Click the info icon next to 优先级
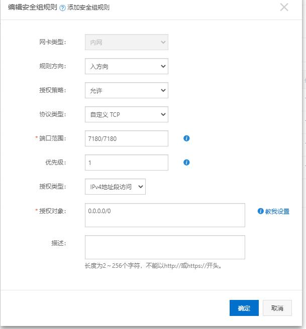This screenshot has height=329, width=306. (186, 162)
